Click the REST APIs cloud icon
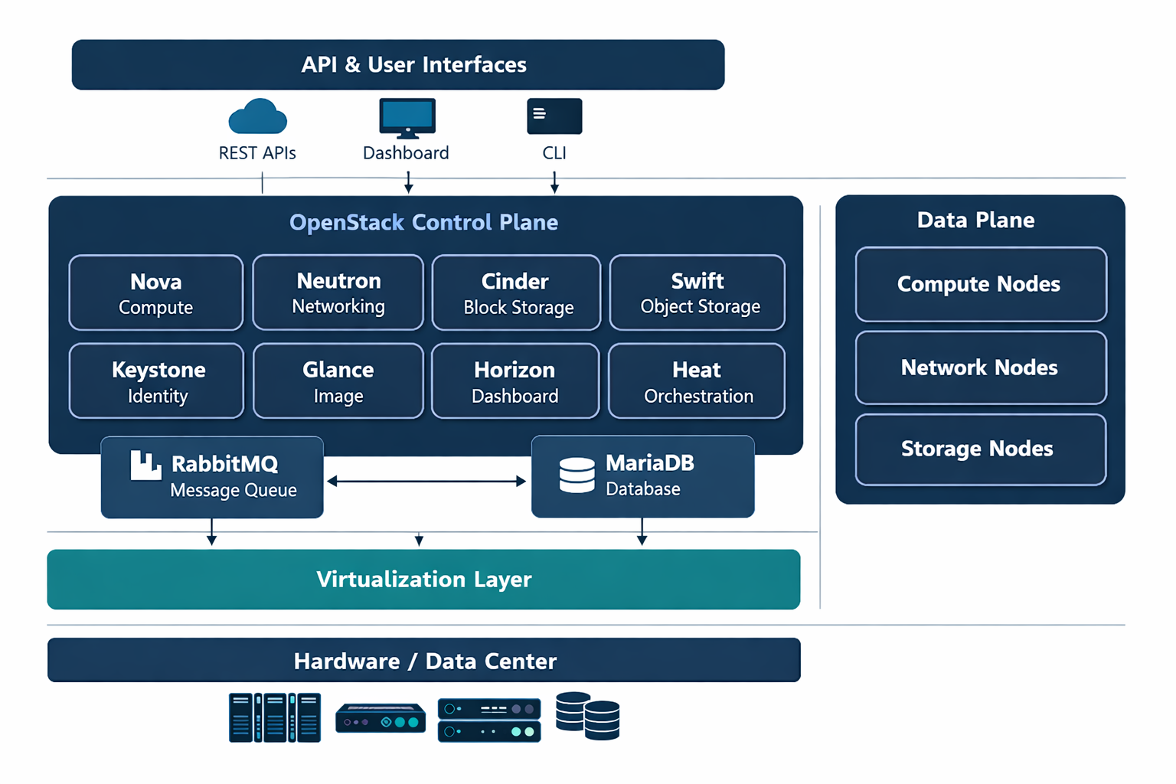 pyautogui.click(x=258, y=117)
